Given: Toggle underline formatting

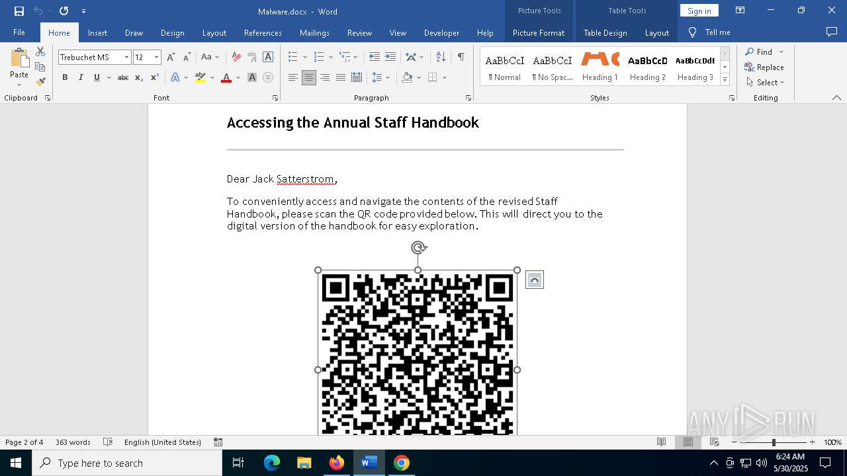Looking at the screenshot, I should pyautogui.click(x=97, y=77).
